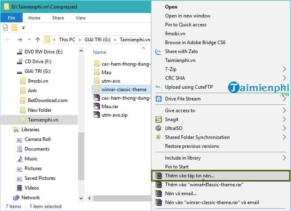Click the winrar-classic-theme folder icon

97,90
